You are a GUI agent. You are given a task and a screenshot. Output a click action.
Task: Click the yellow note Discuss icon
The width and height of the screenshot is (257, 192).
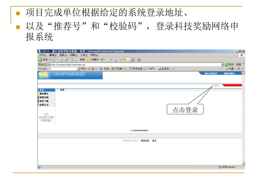click(128, 60)
